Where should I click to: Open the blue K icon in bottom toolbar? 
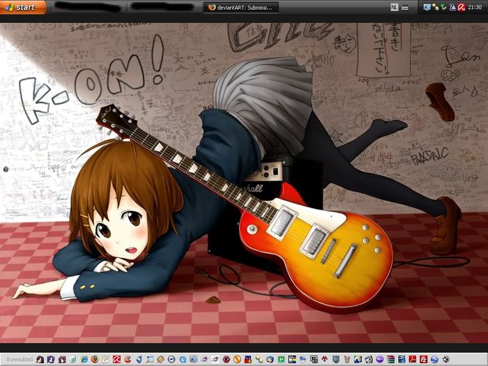193,360
